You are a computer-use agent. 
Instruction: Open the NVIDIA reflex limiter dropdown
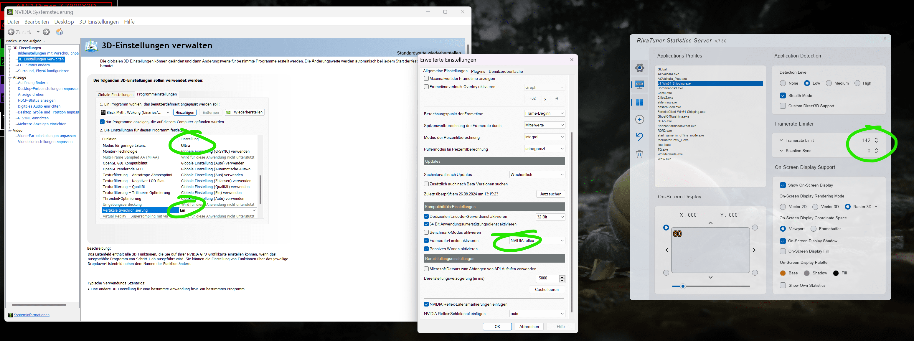537,240
